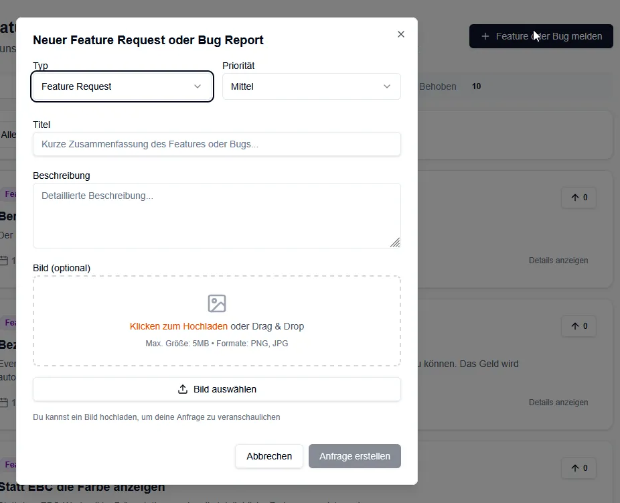Submit with the Anfrage erstellen button
This screenshot has height=503, width=620.
pyautogui.click(x=354, y=456)
